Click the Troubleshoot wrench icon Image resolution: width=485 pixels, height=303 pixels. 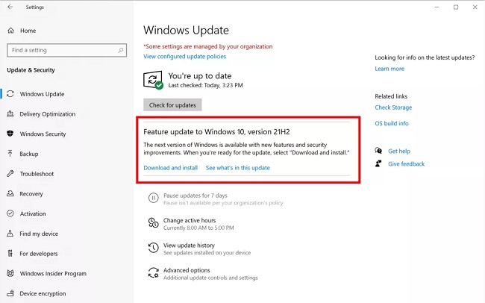pos(10,174)
